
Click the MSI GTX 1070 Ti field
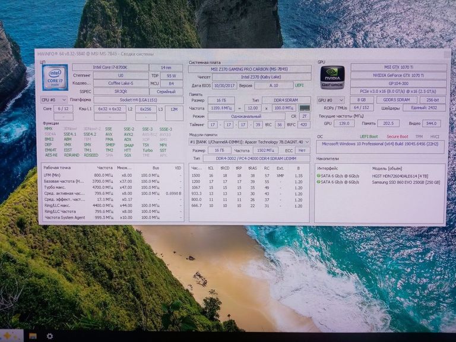click(399, 67)
